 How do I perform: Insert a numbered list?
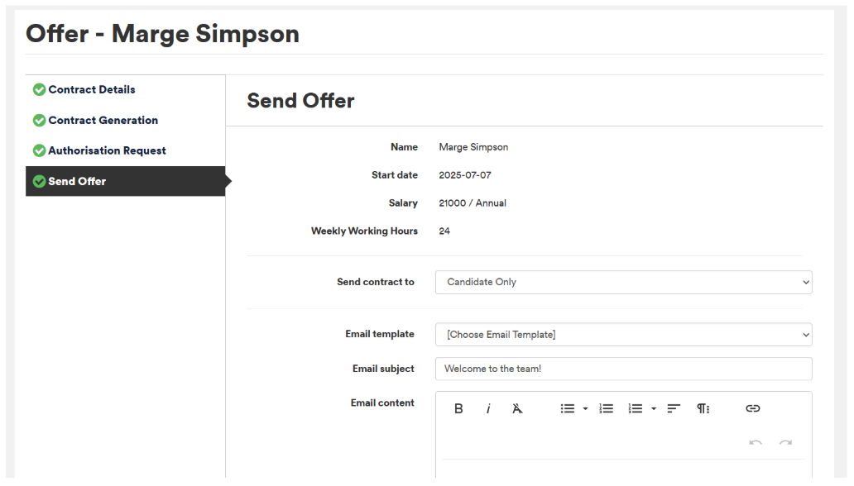pos(607,408)
